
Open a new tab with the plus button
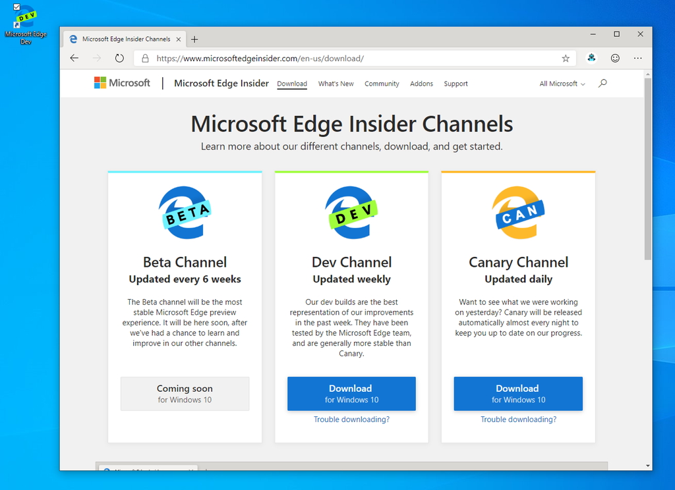[x=194, y=39]
